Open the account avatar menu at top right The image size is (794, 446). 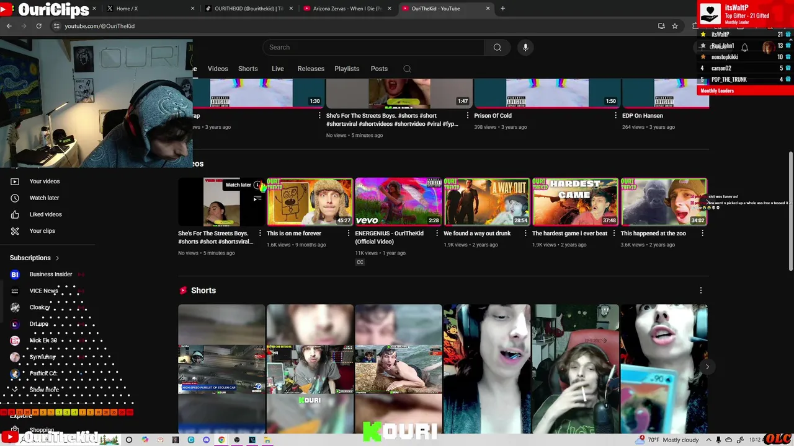coord(769,47)
